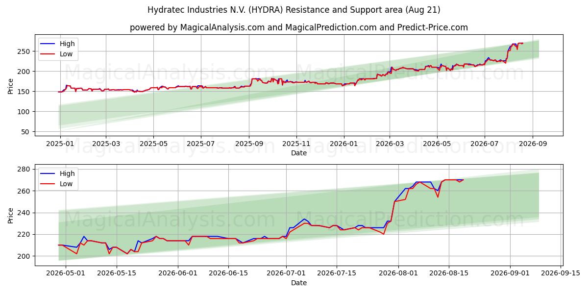Click the '2026-01' x-axis label
Screen dimensions: 588x294
coord(343,144)
